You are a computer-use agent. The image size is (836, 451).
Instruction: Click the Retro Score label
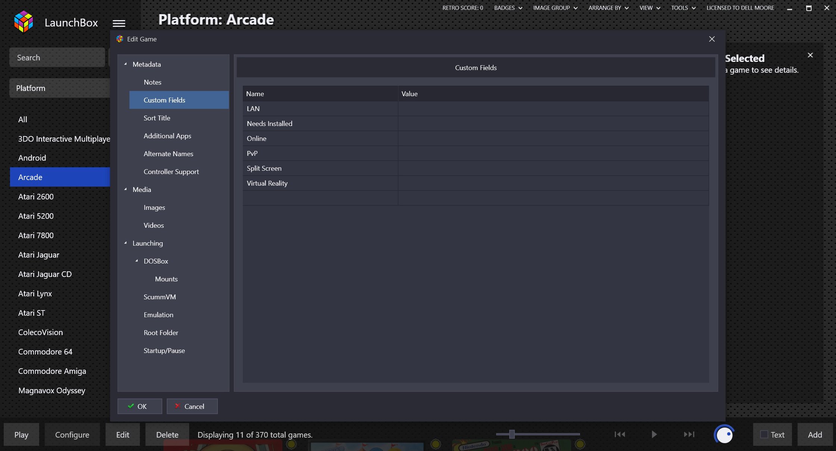tap(463, 8)
